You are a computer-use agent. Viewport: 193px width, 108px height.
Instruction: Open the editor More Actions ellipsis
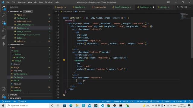click(x=190, y=7)
